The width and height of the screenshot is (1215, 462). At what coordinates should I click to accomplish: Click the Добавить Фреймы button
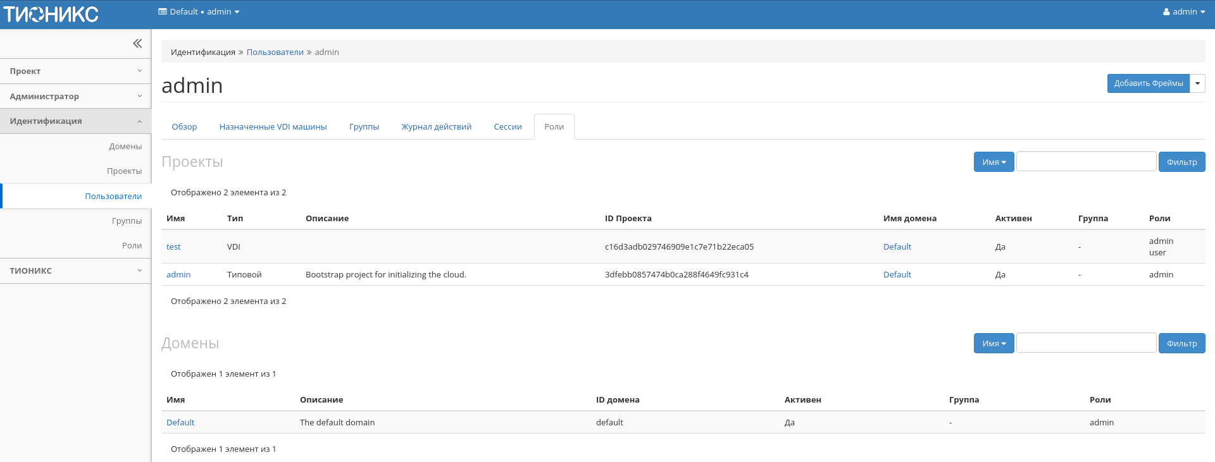[1148, 83]
